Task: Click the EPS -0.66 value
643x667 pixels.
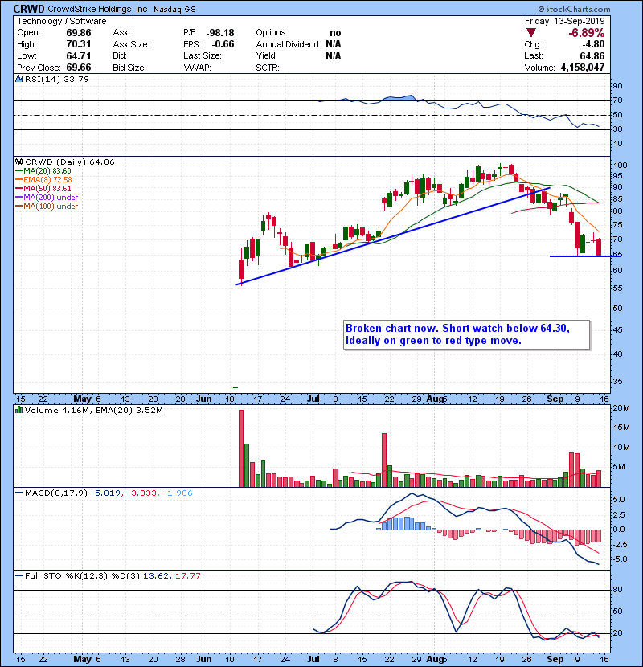Action: pyautogui.click(x=223, y=44)
